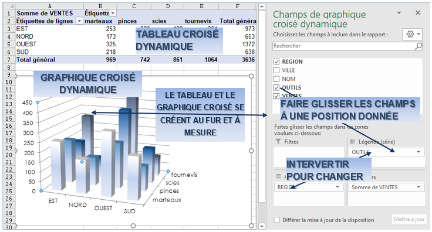Click the sheet scroll down arrow

click(x=261, y=226)
